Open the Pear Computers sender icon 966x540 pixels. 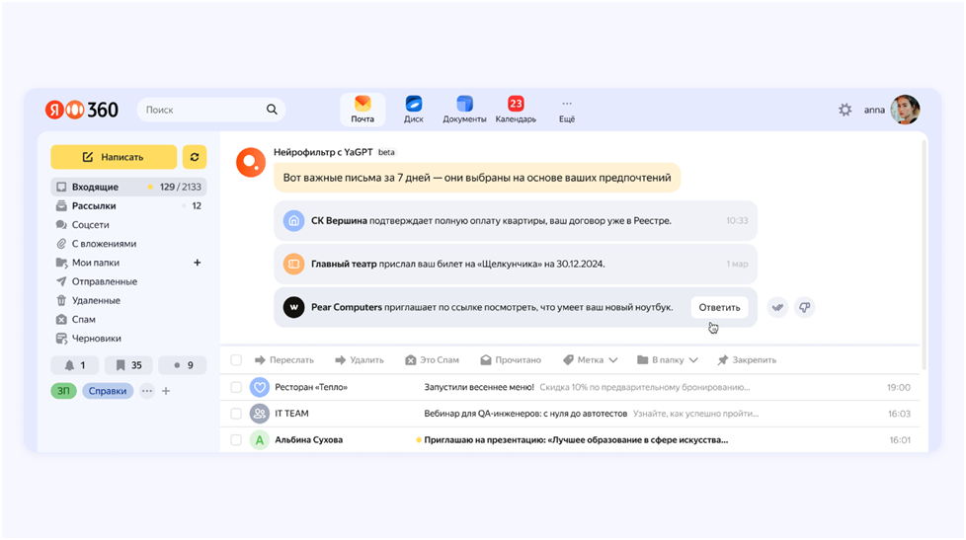point(294,307)
